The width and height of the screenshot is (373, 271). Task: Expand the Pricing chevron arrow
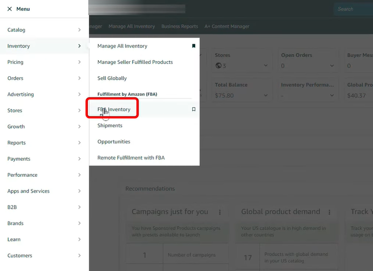(x=80, y=62)
